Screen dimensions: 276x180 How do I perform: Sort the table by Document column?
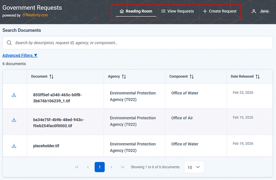51,76
